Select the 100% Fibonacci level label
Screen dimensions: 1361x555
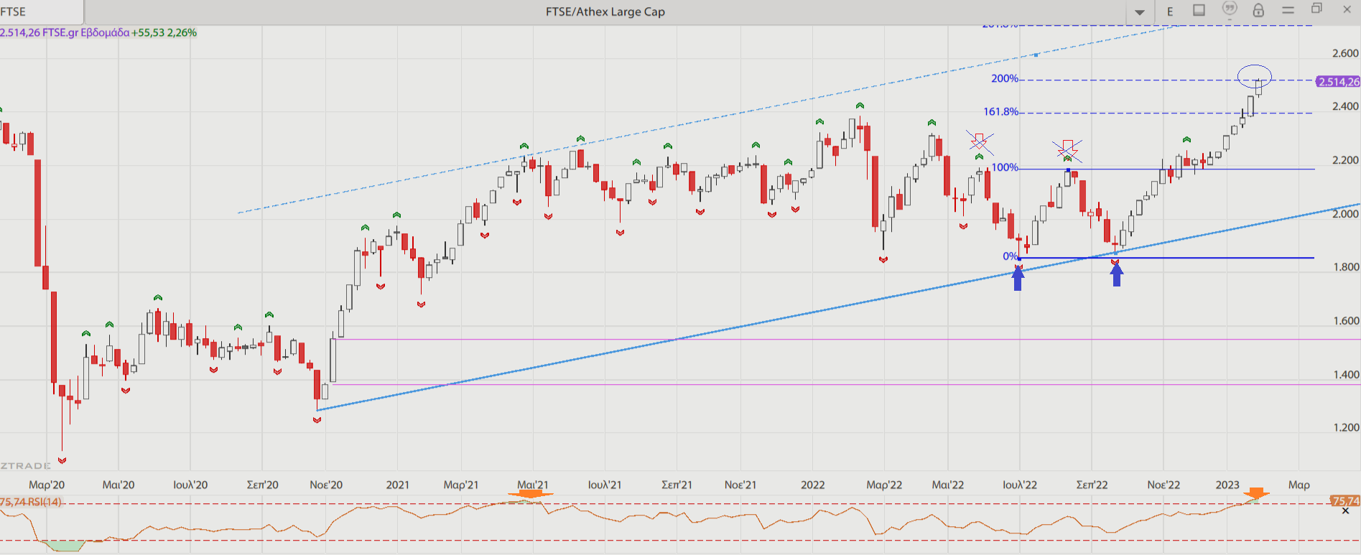pyautogui.click(x=1005, y=167)
